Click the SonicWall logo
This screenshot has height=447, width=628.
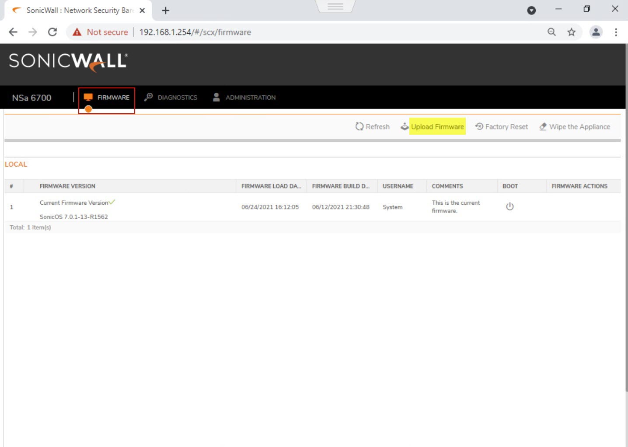tap(68, 62)
